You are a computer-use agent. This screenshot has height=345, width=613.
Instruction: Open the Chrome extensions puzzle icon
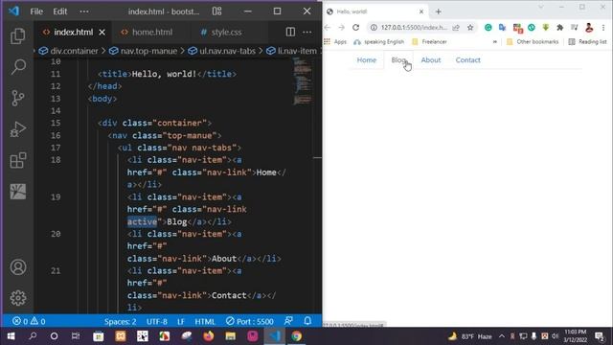559,28
